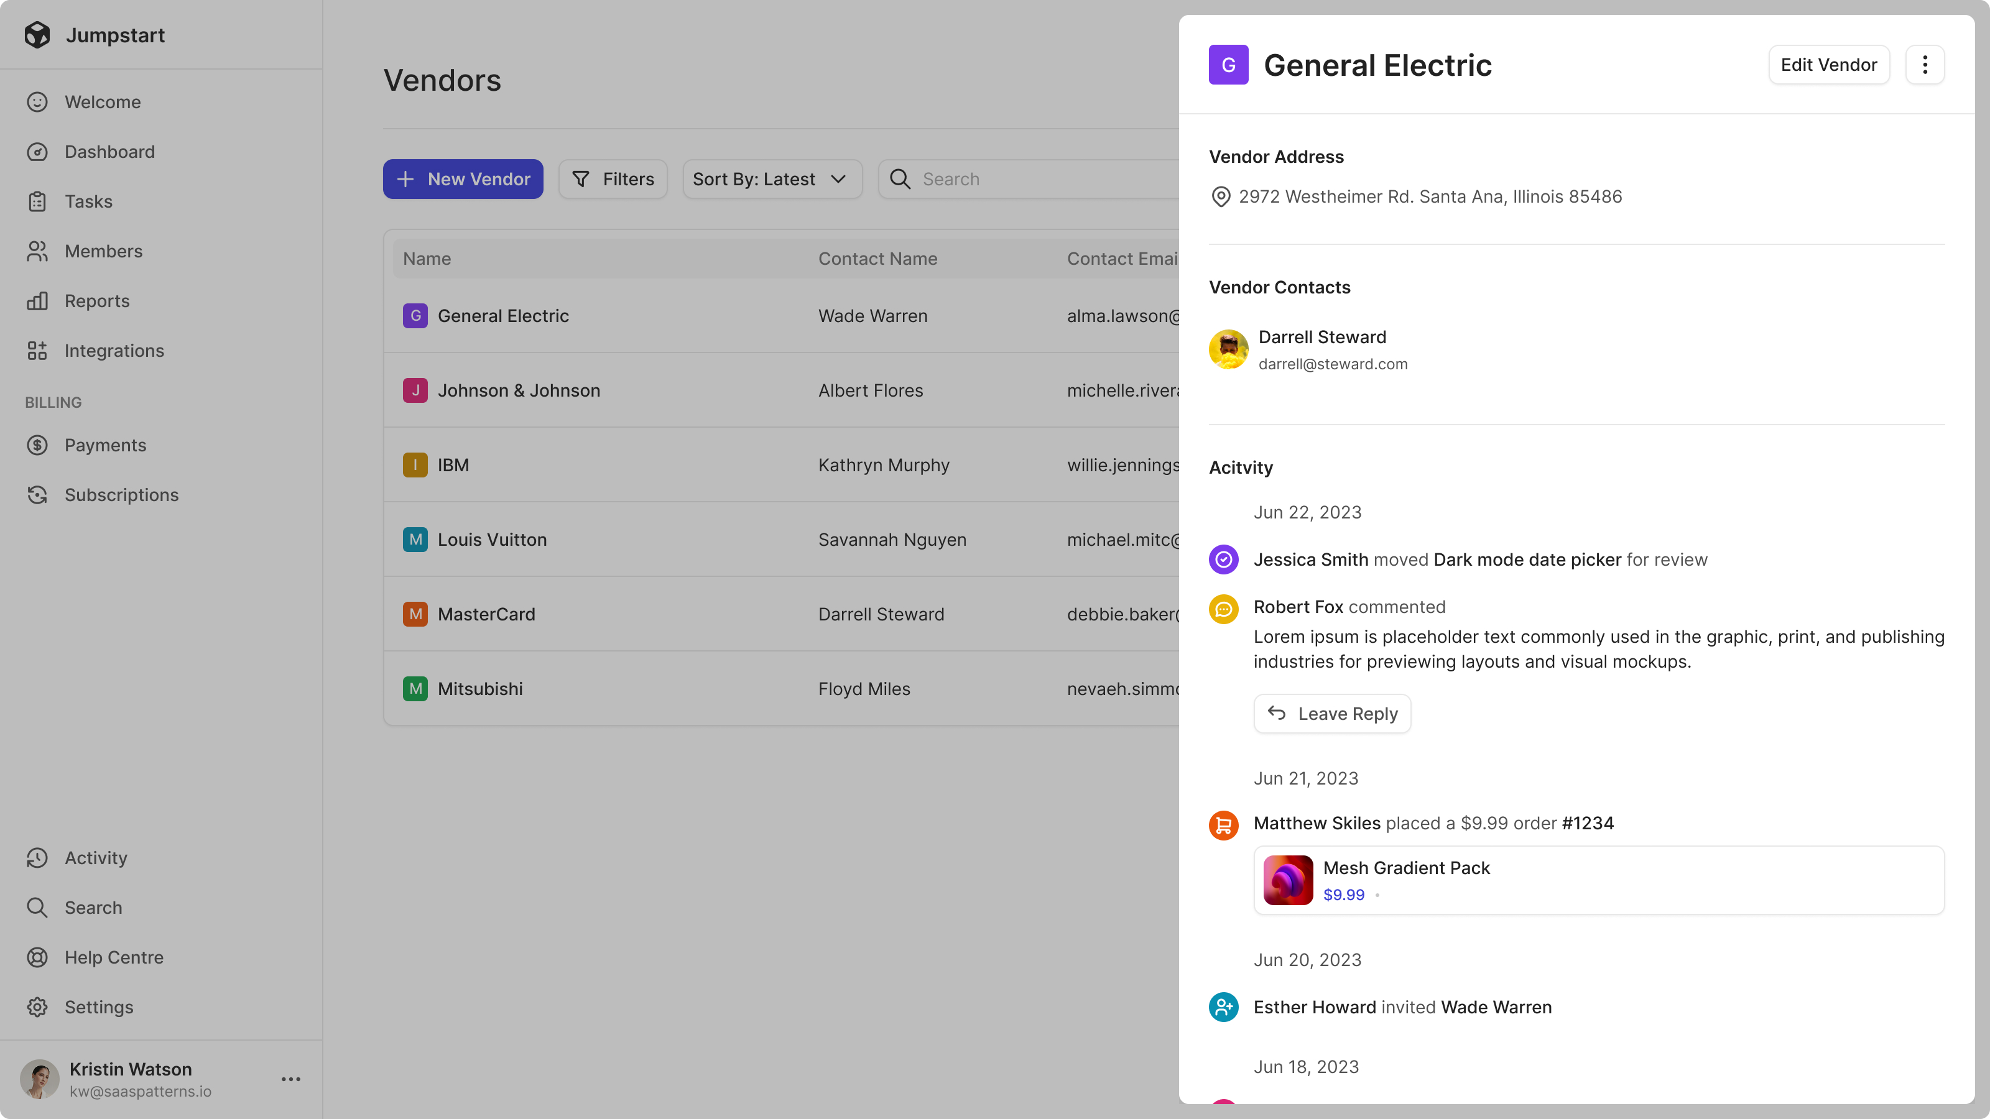Click Wade Warren in invite activity
The image size is (1990, 1119).
(x=1496, y=1007)
